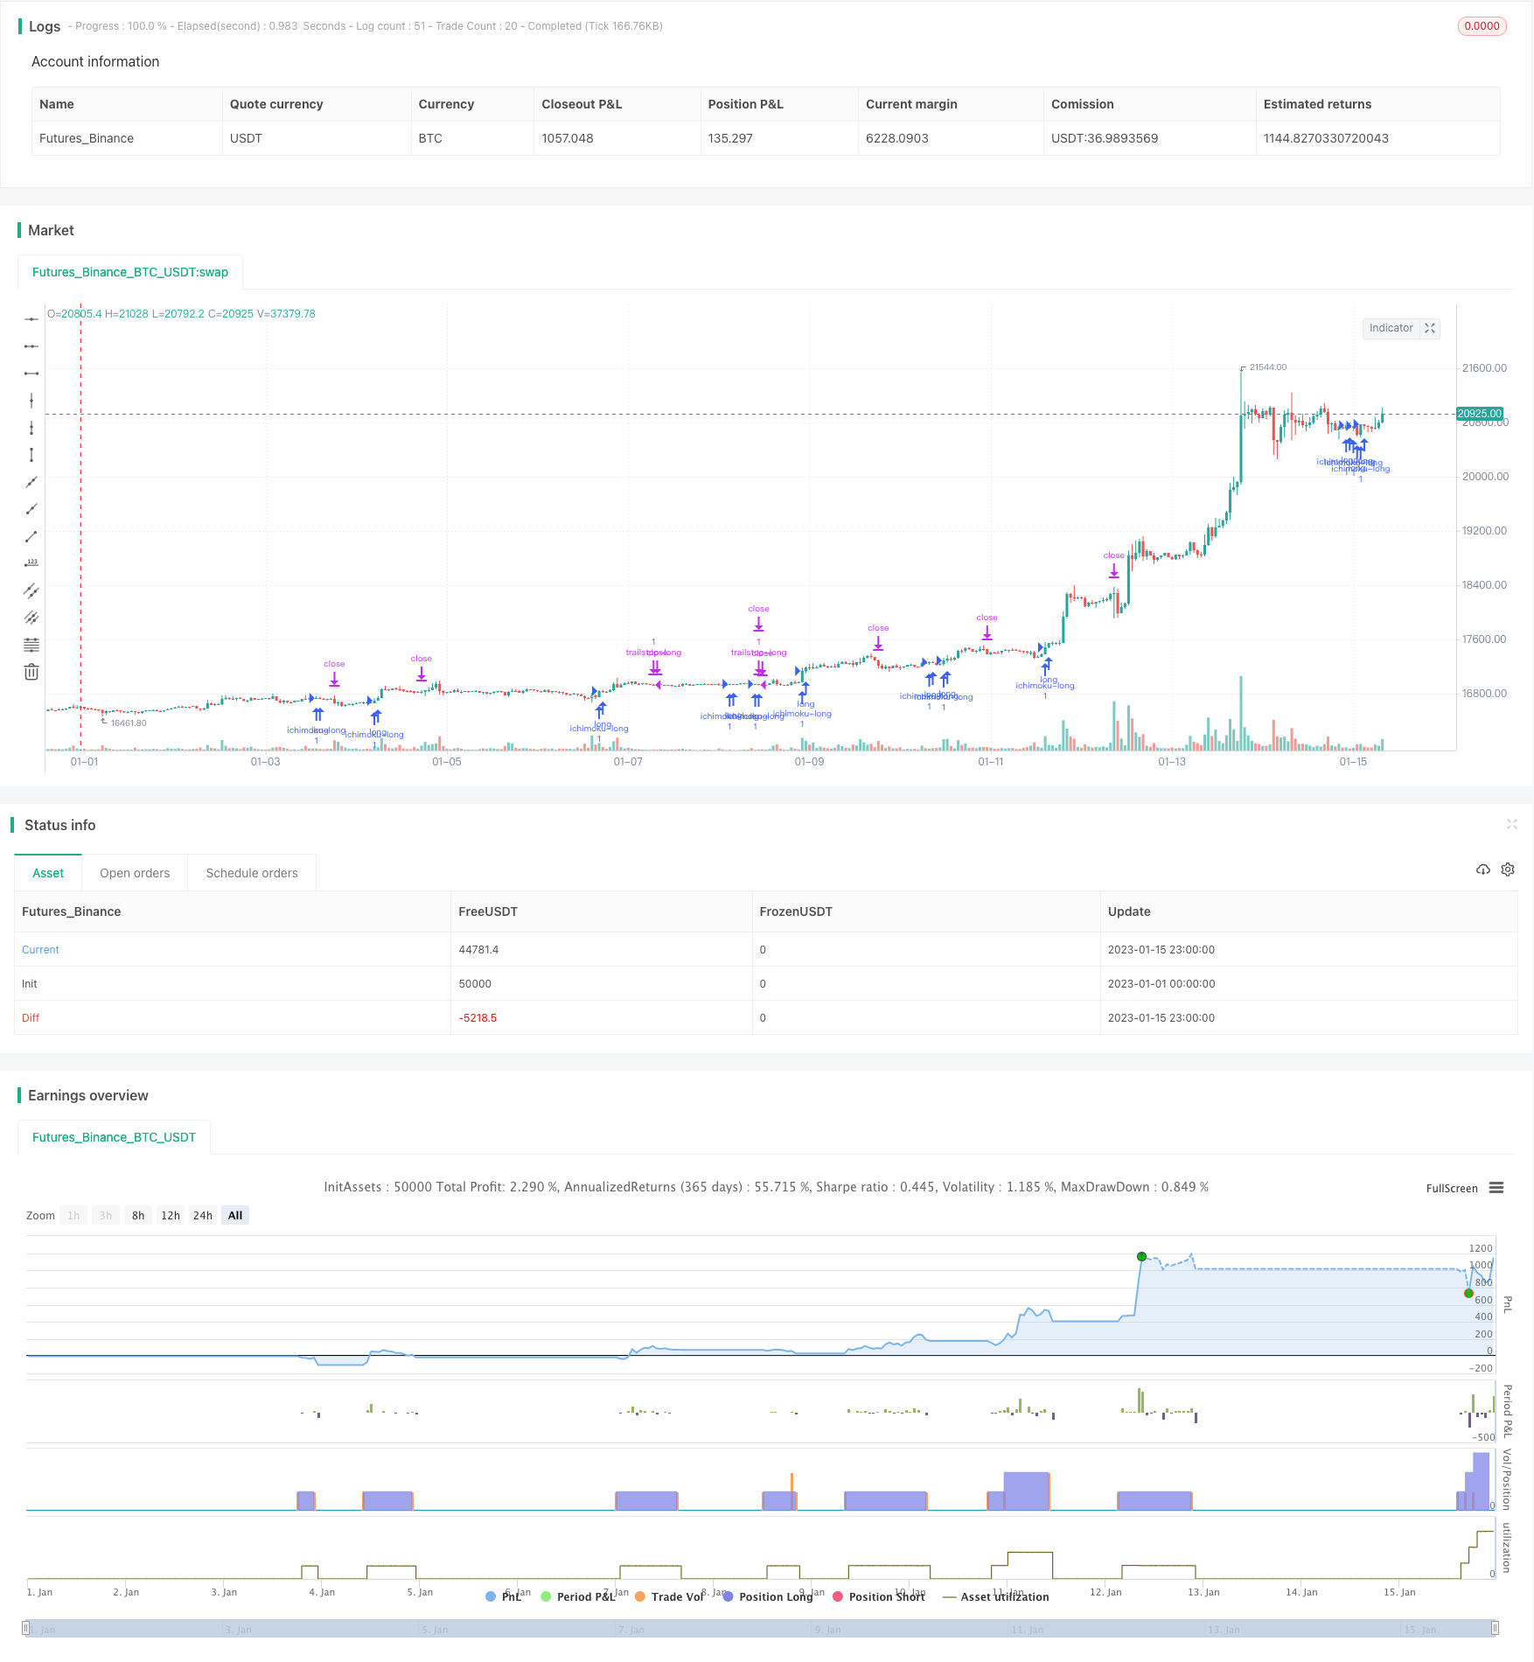This screenshot has height=1662, width=1534.
Task: Click the Closeout P&L value 1057.048
Action: coord(567,138)
